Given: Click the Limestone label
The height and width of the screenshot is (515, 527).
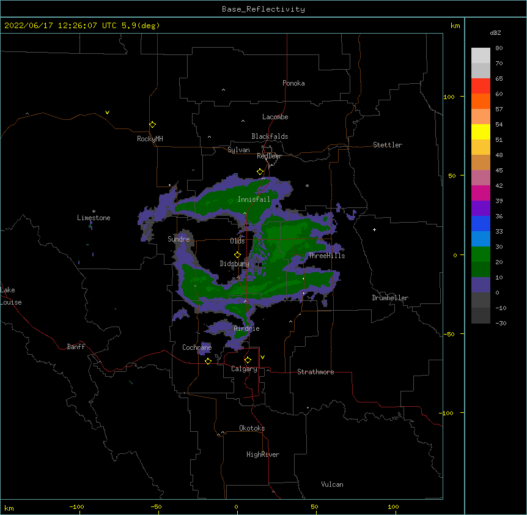Looking at the screenshot, I should pyautogui.click(x=94, y=218).
